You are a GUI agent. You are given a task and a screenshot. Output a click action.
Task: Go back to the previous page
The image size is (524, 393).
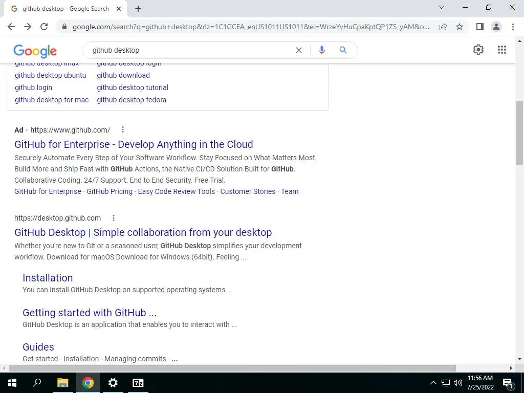coord(11,27)
